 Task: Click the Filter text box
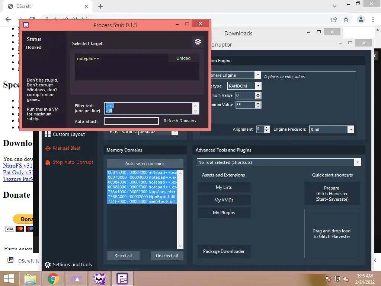click(148, 108)
